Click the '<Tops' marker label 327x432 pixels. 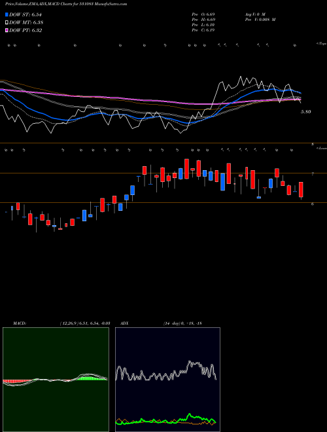[321, 44]
